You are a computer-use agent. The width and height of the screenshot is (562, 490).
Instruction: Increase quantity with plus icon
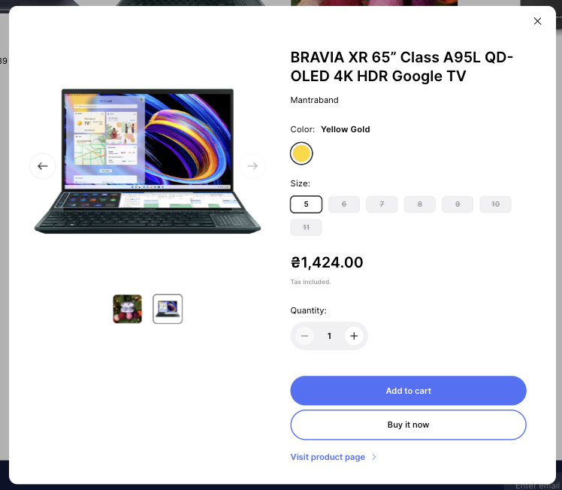tap(354, 336)
